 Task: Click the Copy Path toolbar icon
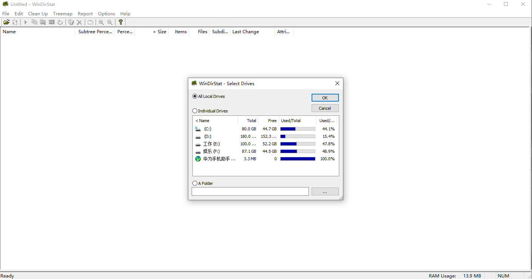pyautogui.click(x=34, y=22)
